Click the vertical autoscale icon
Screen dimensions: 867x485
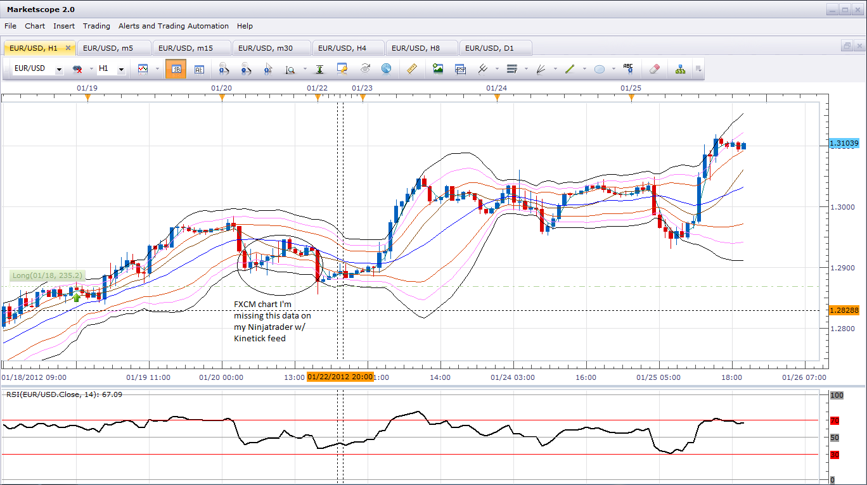[319, 69]
